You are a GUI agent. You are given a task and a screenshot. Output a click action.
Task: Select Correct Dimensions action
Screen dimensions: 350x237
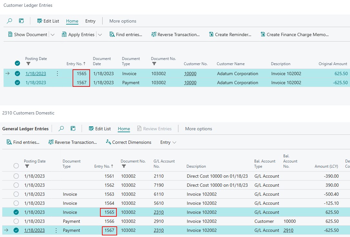coord(128,142)
